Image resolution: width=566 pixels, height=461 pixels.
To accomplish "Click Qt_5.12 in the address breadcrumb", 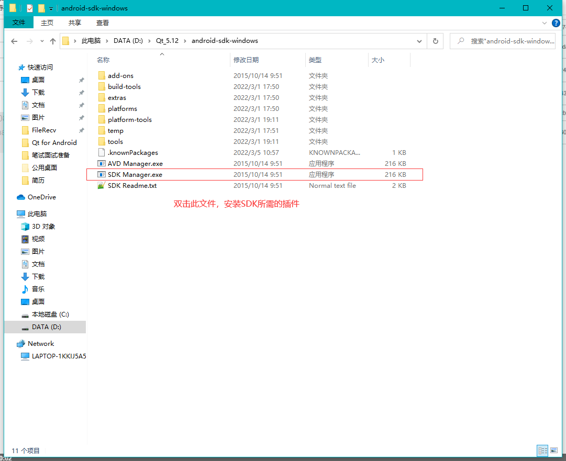I will [x=167, y=41].
